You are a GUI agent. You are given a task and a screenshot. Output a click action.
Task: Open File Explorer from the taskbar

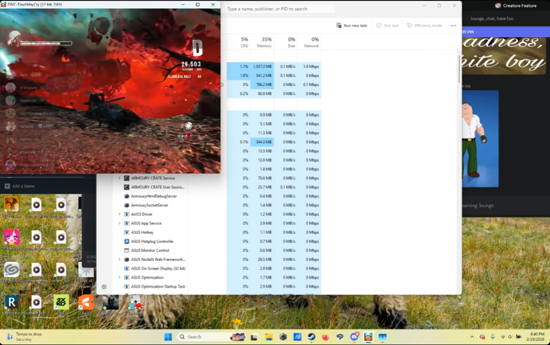pyautogui.click(x=269, y=337)
